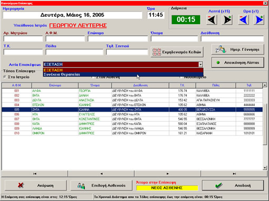Go to first record navigation button

(35, 174)
